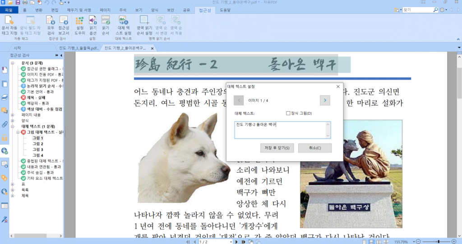Switch to the 주석 ribbon tab
462x244 pixels.
click(123, 10)
